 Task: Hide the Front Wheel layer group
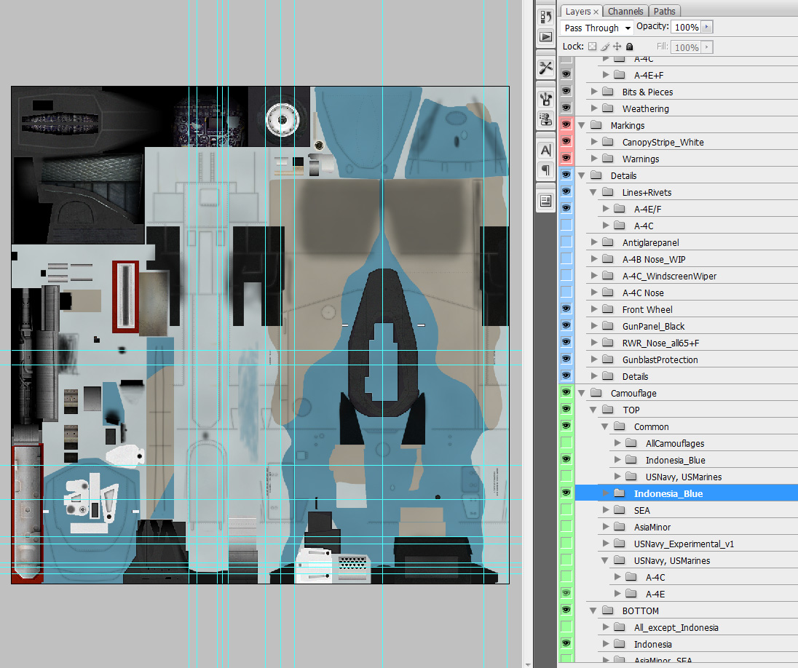(566, 309)
